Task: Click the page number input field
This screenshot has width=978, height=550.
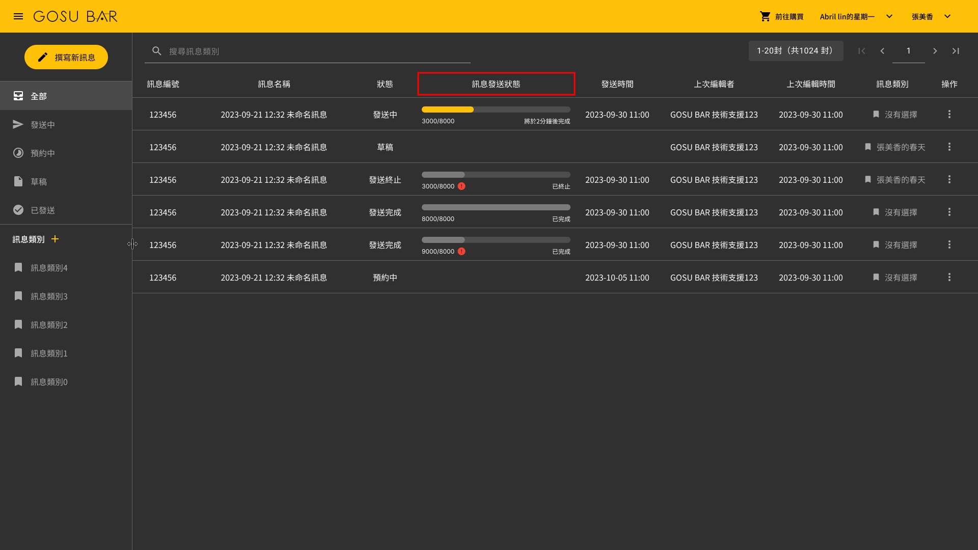Action: coord(908,51)
